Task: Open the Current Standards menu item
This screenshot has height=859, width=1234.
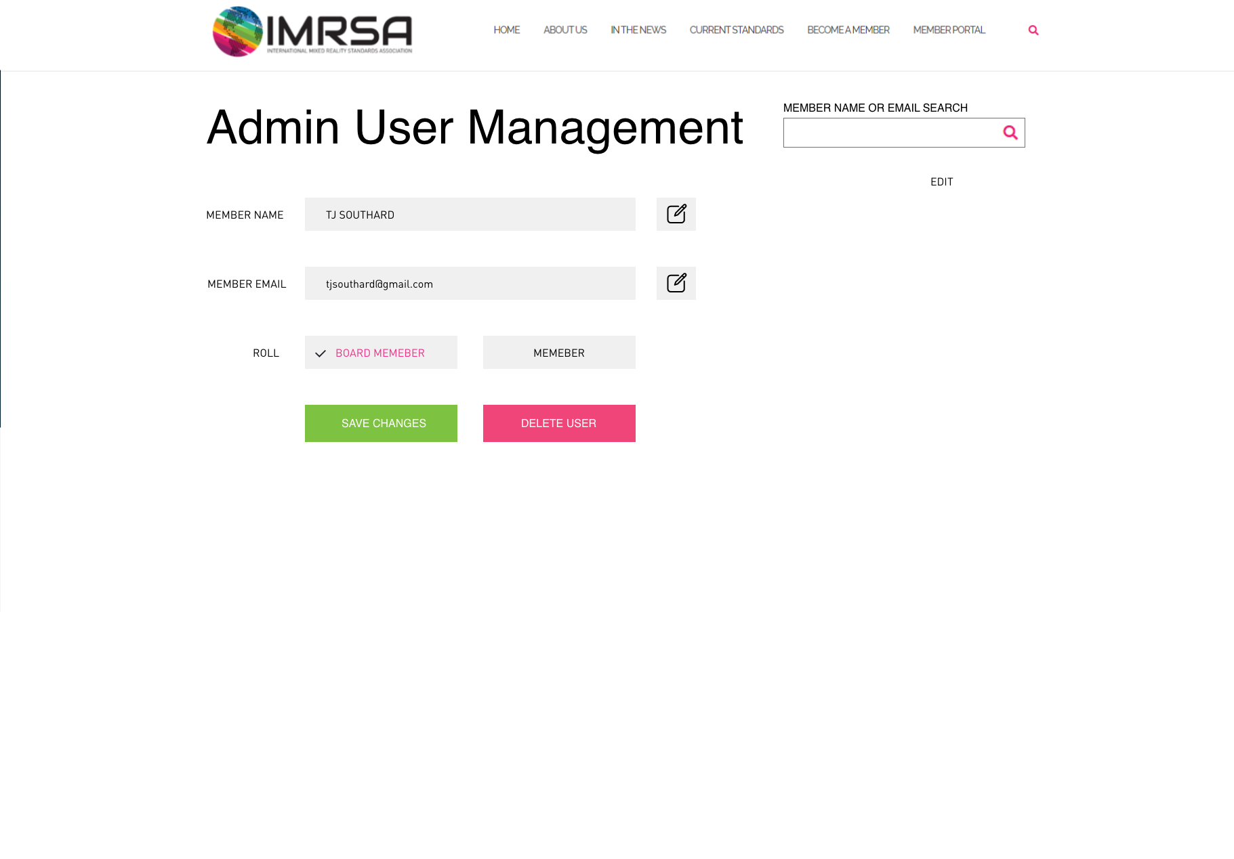Action: point(736,30)
